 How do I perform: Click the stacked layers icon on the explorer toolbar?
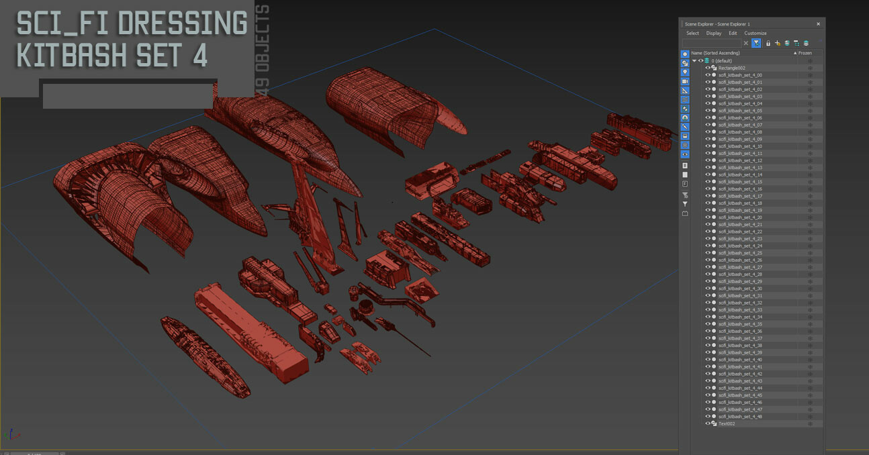(x=806, y=43)
